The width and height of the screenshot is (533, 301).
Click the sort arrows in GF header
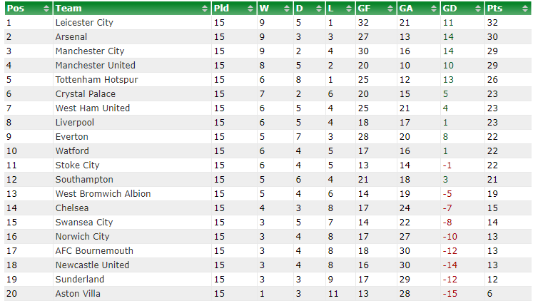tap(390, 9)
